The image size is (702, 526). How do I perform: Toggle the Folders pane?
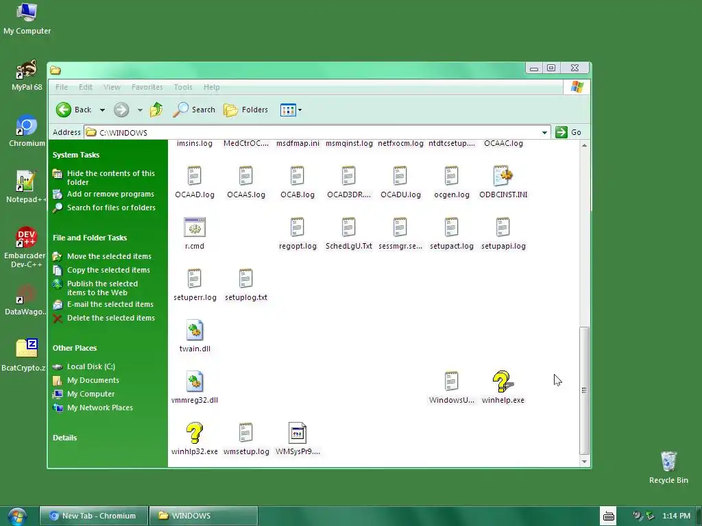click(x=245, y=110)
